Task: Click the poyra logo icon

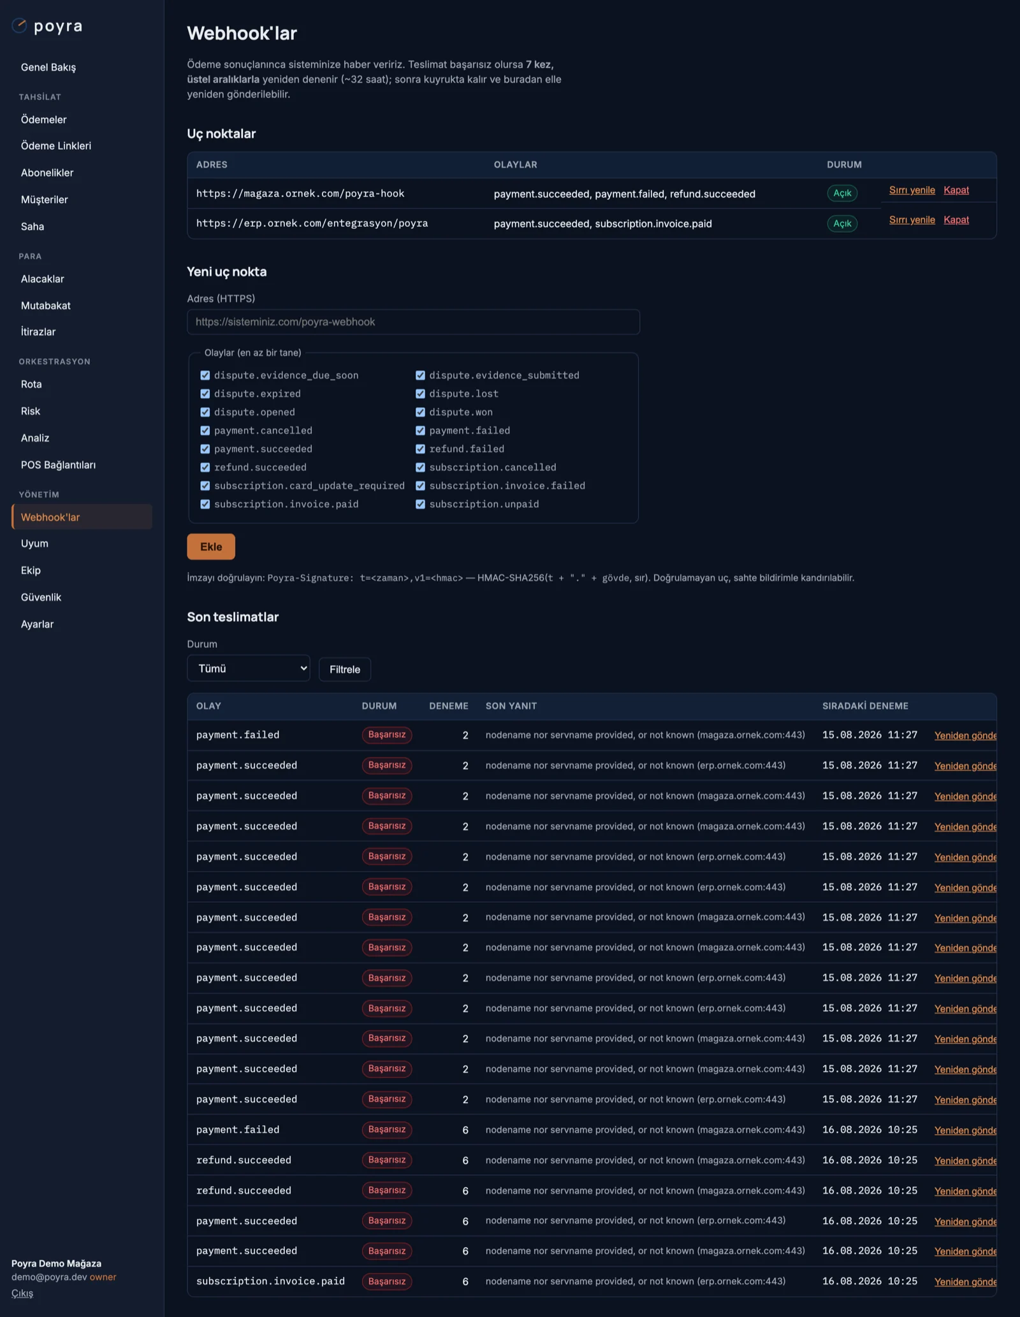Action: (x=19, y=25)
